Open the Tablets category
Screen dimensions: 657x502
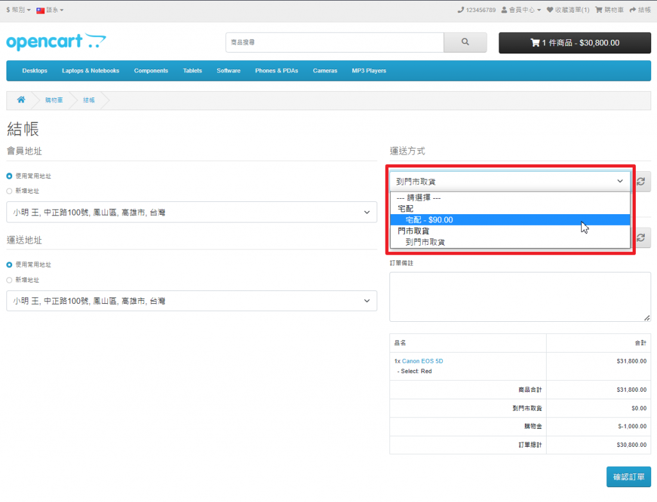192,71
